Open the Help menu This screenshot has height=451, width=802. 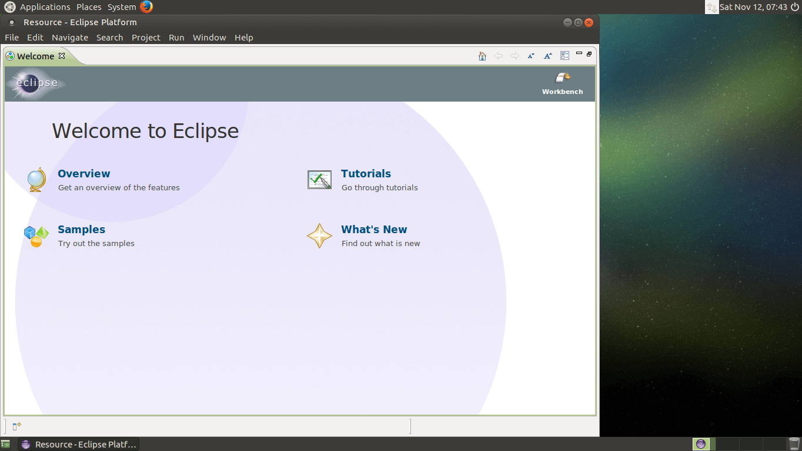(244, 38)
